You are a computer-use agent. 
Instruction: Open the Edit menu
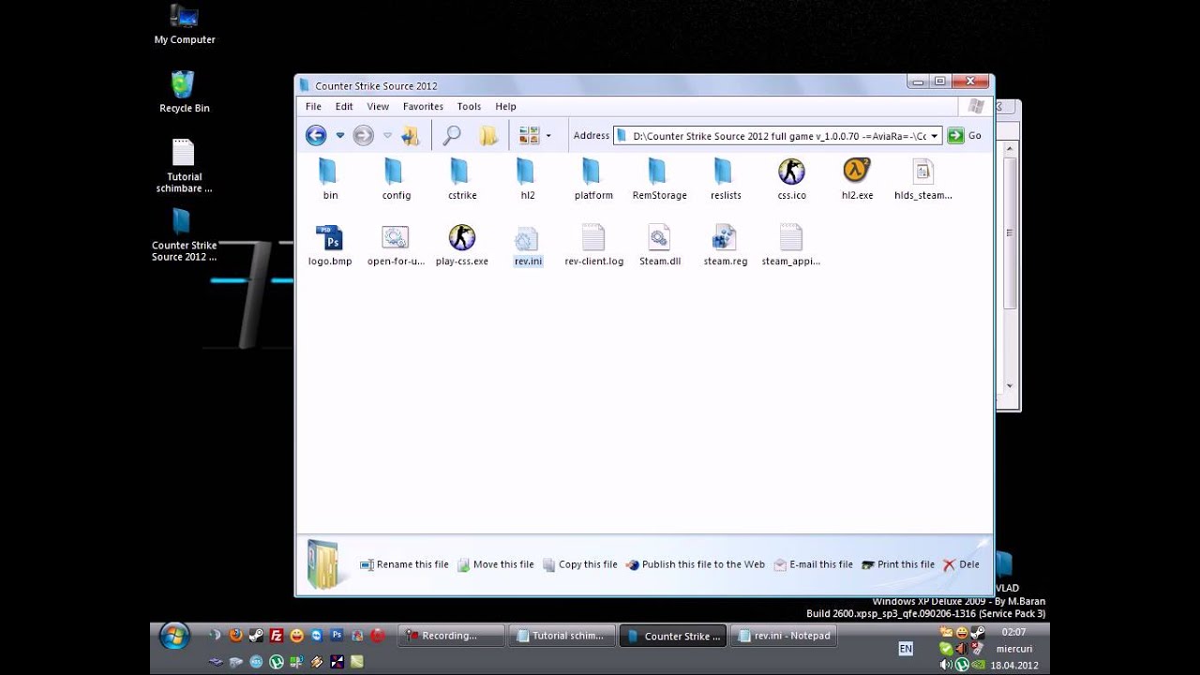point(344,106)
